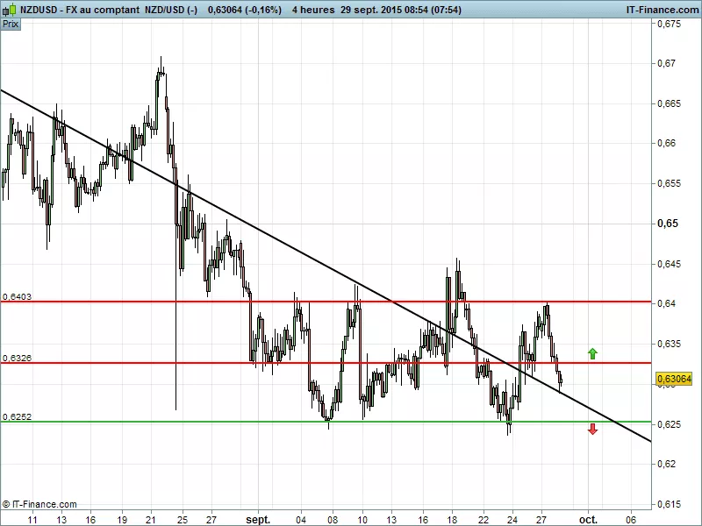Click the 18 date axis label
The image size is (702, 526).
pos(452,520)
